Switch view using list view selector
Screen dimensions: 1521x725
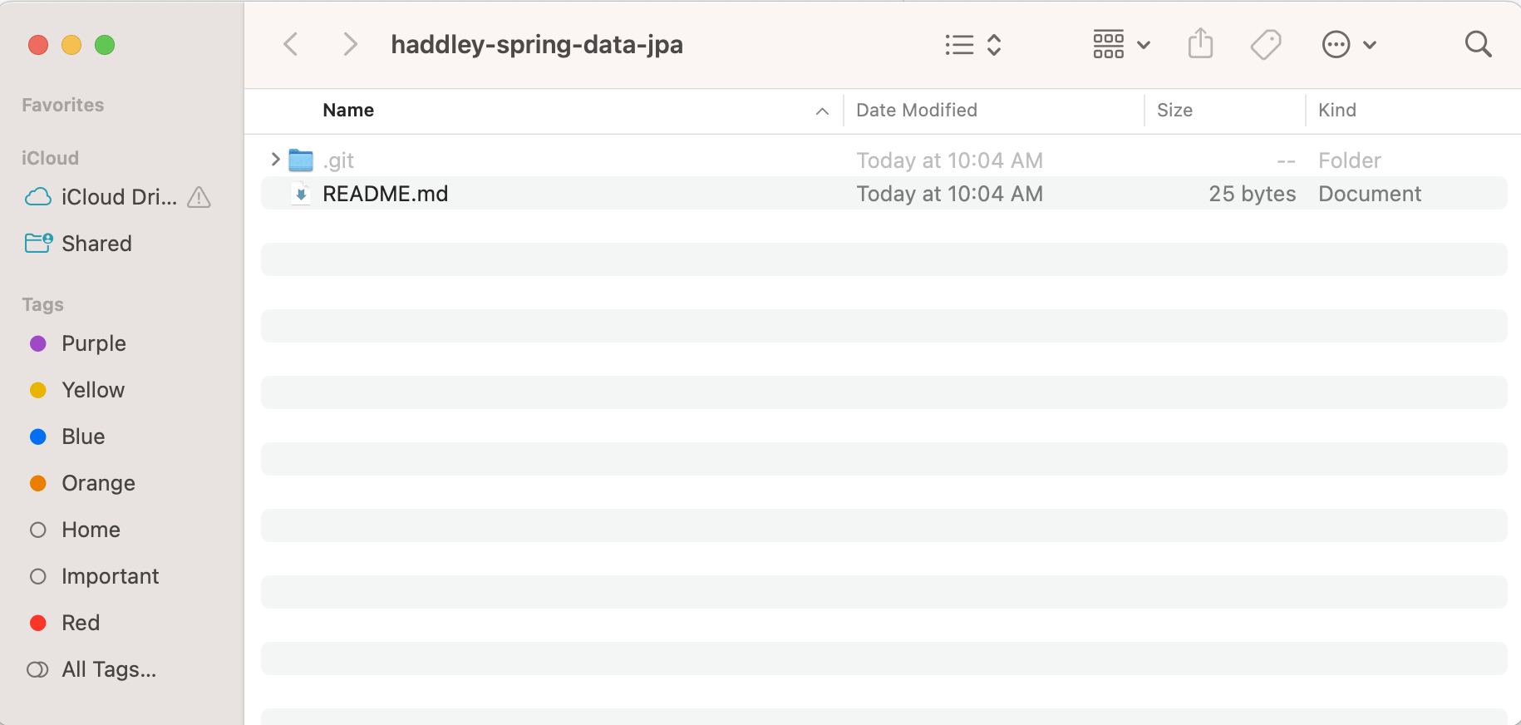972,44
